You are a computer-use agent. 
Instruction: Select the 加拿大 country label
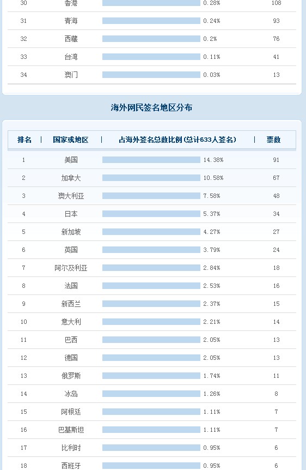point(71,178)
